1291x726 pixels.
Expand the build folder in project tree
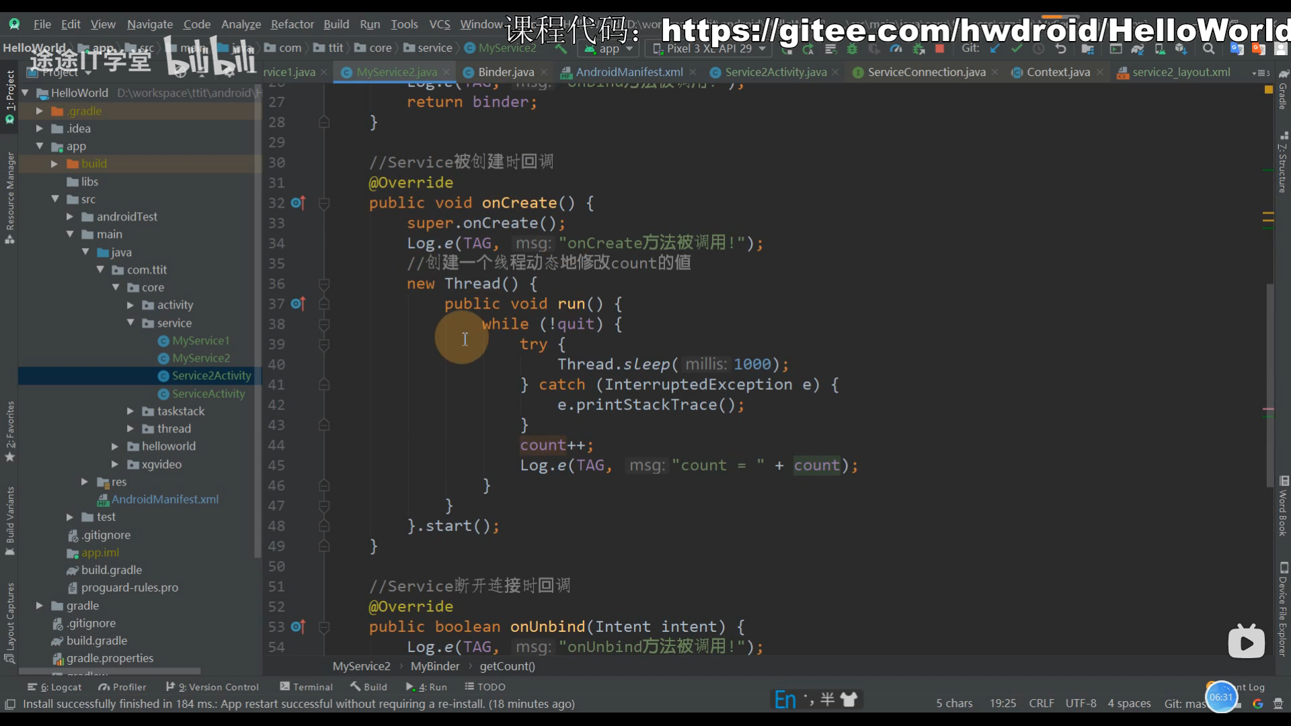tap(54, 163)
